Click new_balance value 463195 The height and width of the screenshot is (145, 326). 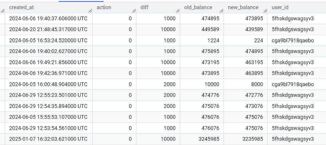[x=254, y=62]
